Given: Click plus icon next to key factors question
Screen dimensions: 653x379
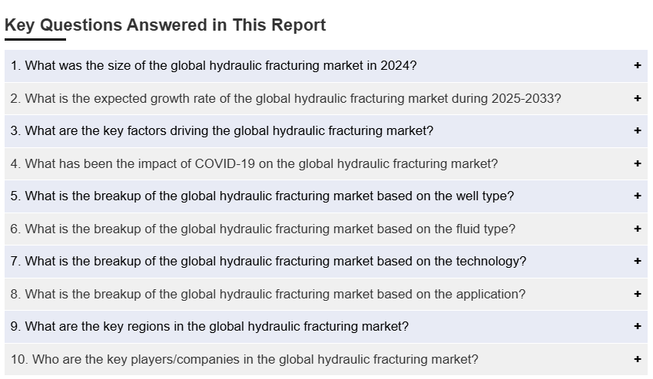Looking at the screenshot, I should pyautogui.click(x=638, y=131).
